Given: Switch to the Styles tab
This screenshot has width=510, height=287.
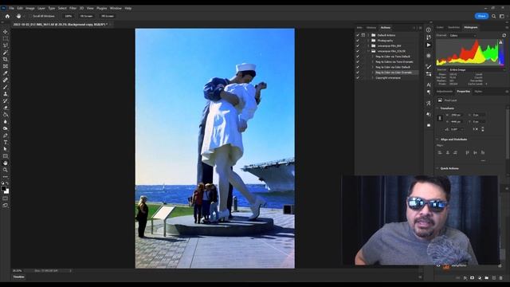Looking at the screenshot, I should [x=478, y=92].
